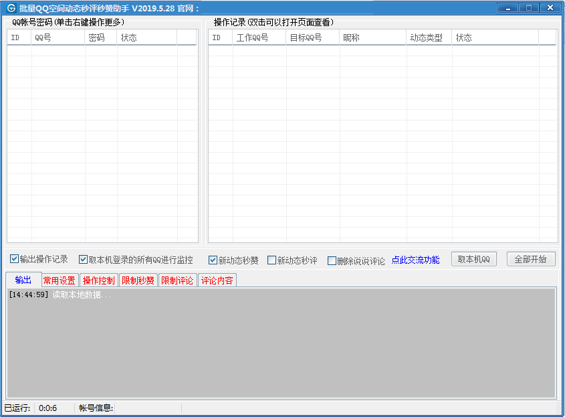Click the 已运行 elapsed time value 0:0:6

[x=48, y=408]
